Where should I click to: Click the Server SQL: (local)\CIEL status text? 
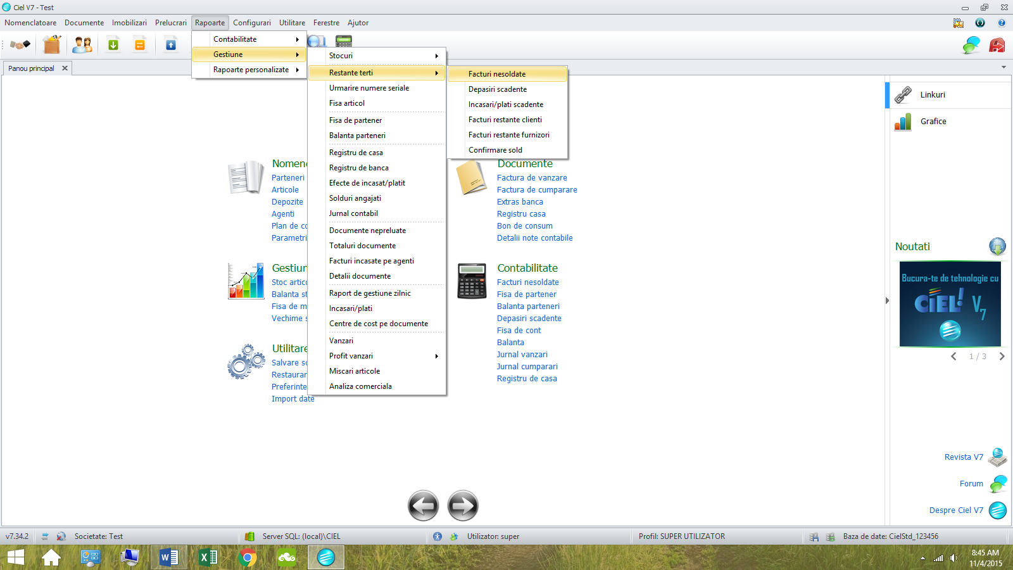point(301,536)
